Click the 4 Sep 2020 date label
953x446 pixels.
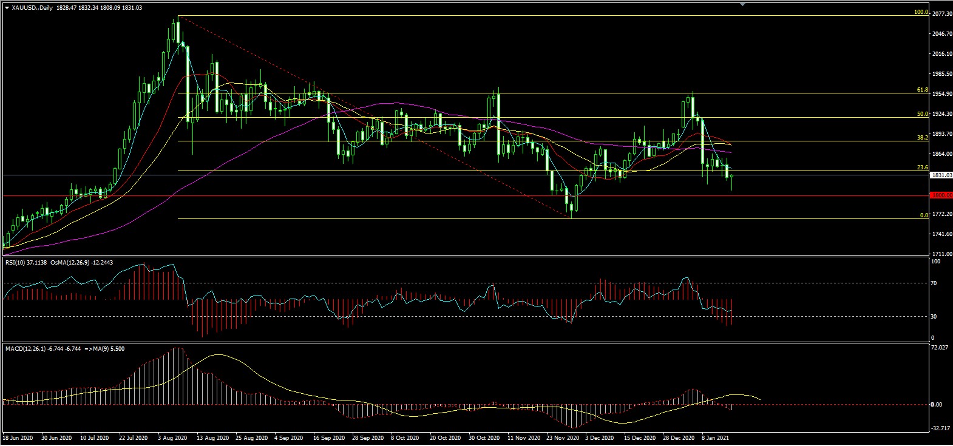289,438
